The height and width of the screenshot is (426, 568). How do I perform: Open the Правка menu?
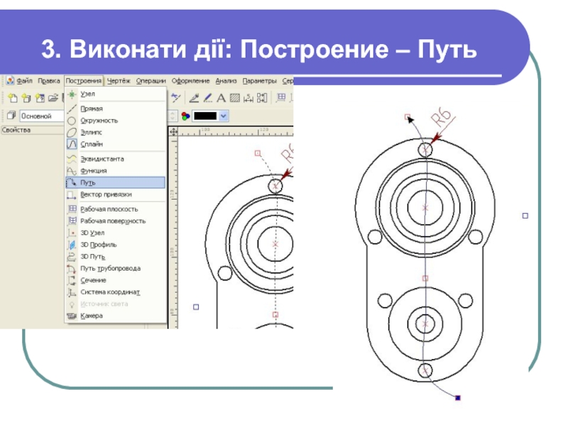(x=49, y=81)
